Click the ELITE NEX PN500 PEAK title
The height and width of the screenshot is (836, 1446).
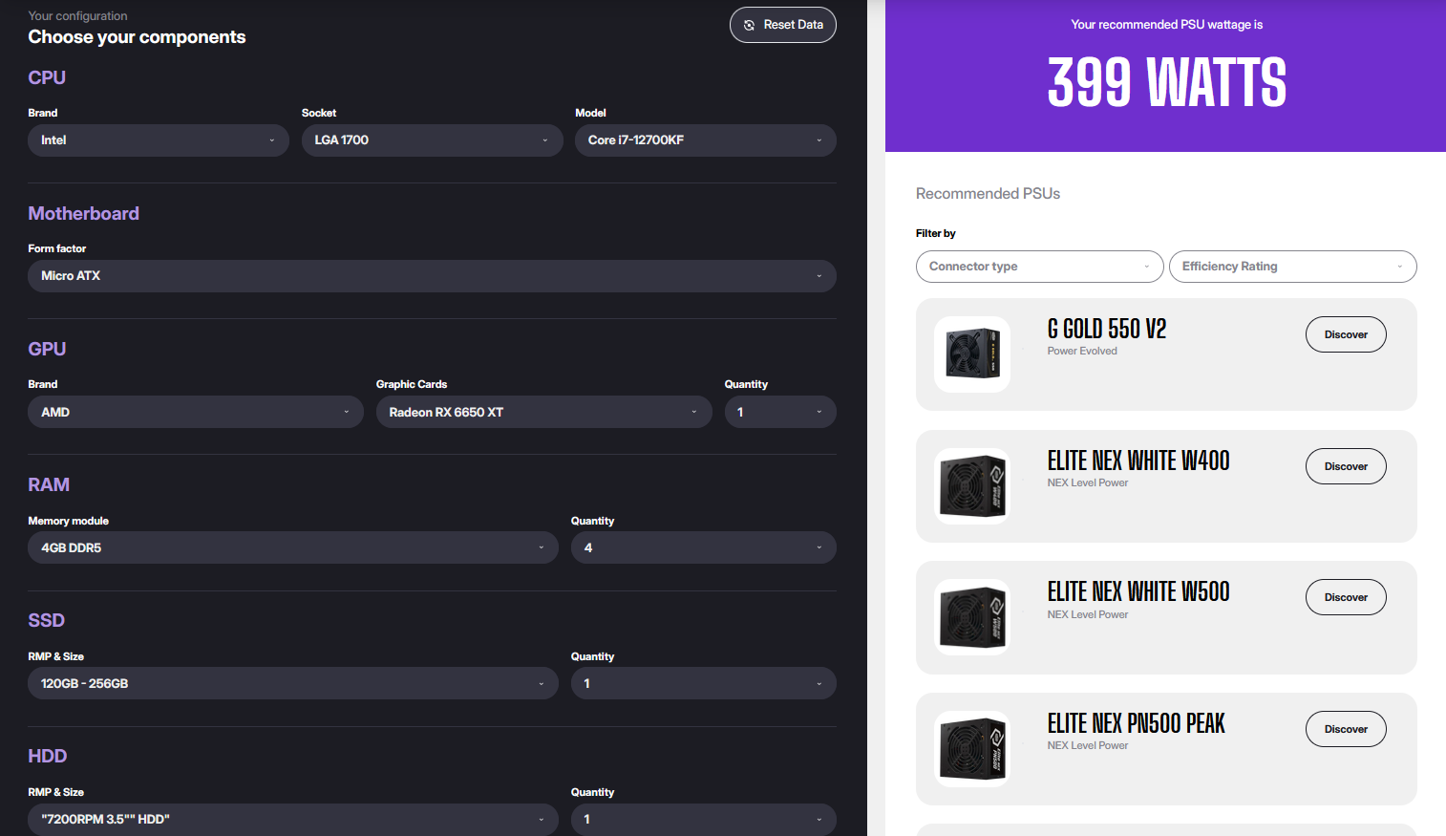(1137, 724)
